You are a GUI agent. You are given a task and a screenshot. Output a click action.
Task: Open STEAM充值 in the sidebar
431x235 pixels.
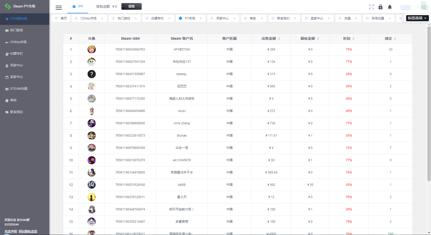[7, 88]
